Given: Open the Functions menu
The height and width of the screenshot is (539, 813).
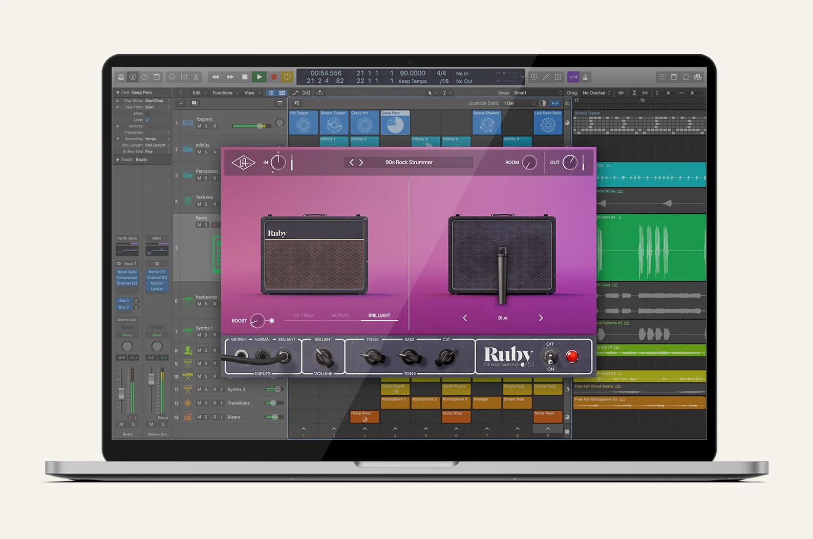Looking at the screenshot, I should tap(223, 93).
